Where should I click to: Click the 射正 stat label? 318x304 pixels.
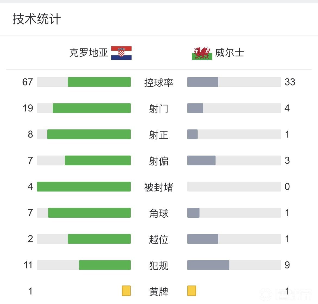click(x=159, y=135)
